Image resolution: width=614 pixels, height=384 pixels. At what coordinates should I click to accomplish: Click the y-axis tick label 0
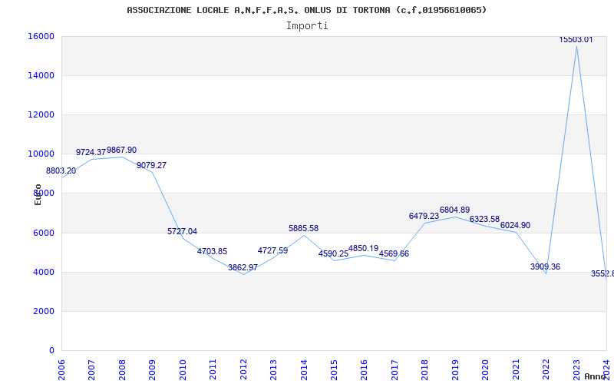[51, 350]
